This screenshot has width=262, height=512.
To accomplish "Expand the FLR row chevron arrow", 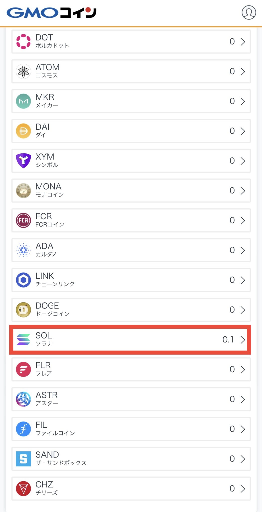I will pyautogui.click(x=243, y=369).
